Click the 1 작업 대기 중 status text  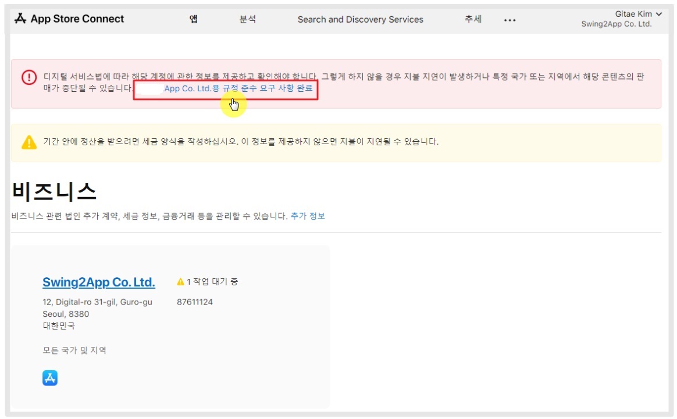coord(212,282)
